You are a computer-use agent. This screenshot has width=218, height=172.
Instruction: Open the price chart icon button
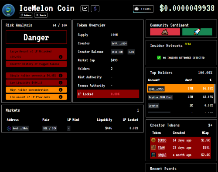(85, 9)
